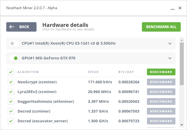Viewport: 187px width, 130px height.
Task: Uncheck the Lyra2REv2 (ccminer) checkbox
Action: [11, 92]
